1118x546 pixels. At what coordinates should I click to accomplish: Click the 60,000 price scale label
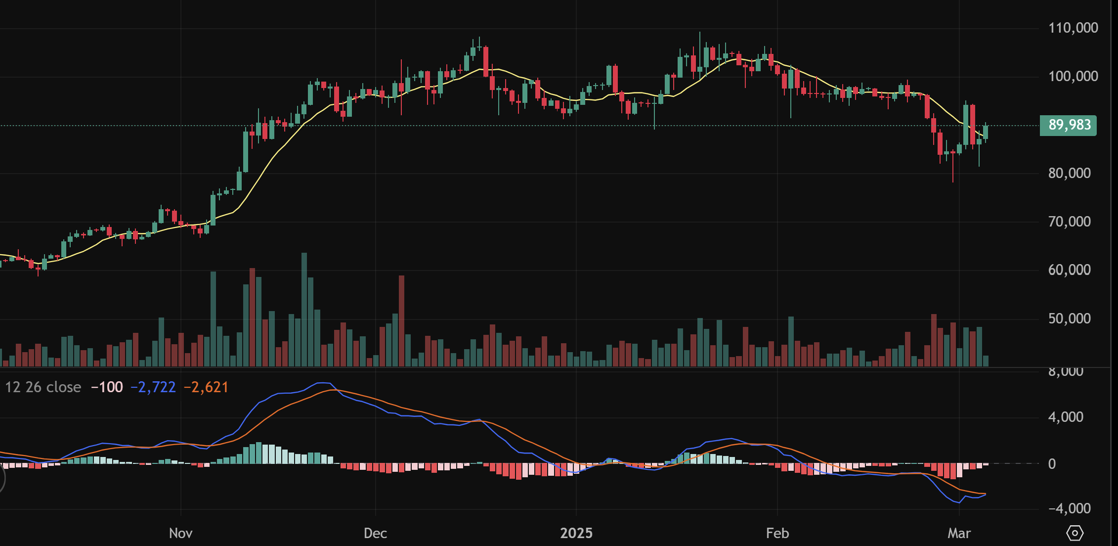[x=1069, y=270]
